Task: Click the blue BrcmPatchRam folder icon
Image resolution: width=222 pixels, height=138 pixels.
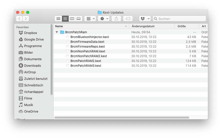Action: pos(62,32)
